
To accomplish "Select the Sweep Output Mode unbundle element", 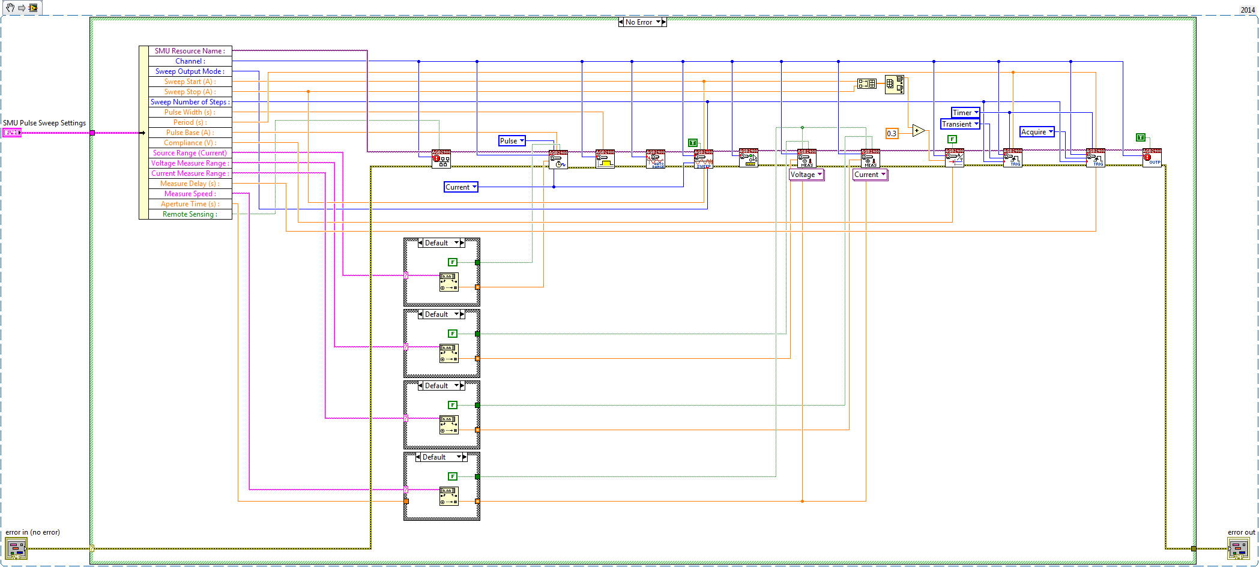I will 190,71.
